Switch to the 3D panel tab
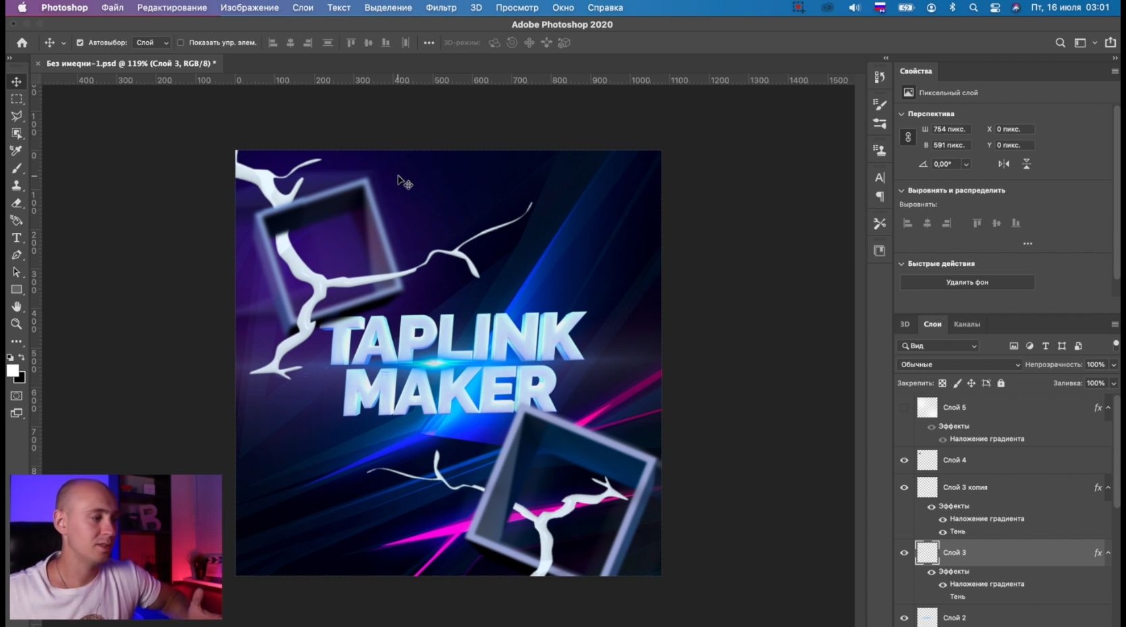This screenshot has width=1126, height=627. click(x=905, y=324)
